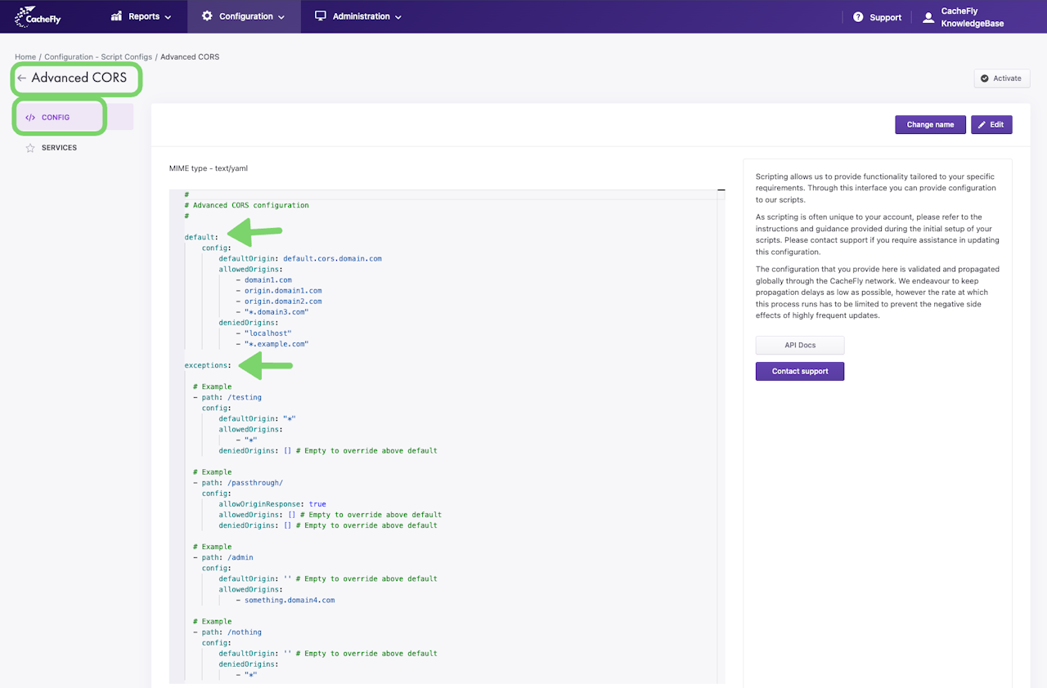
Task: Expand the Configuration dropdown chevron
Action: click(281, 17)
